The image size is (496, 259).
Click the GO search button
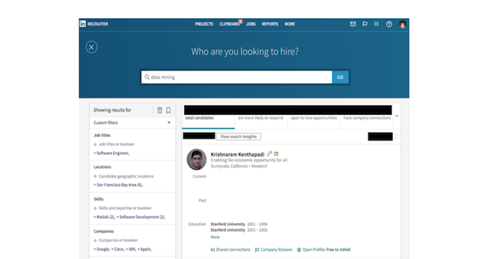tap(340, 77)
